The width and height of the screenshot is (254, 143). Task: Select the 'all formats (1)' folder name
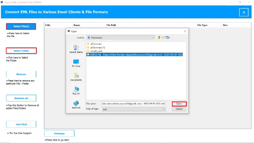98,48
